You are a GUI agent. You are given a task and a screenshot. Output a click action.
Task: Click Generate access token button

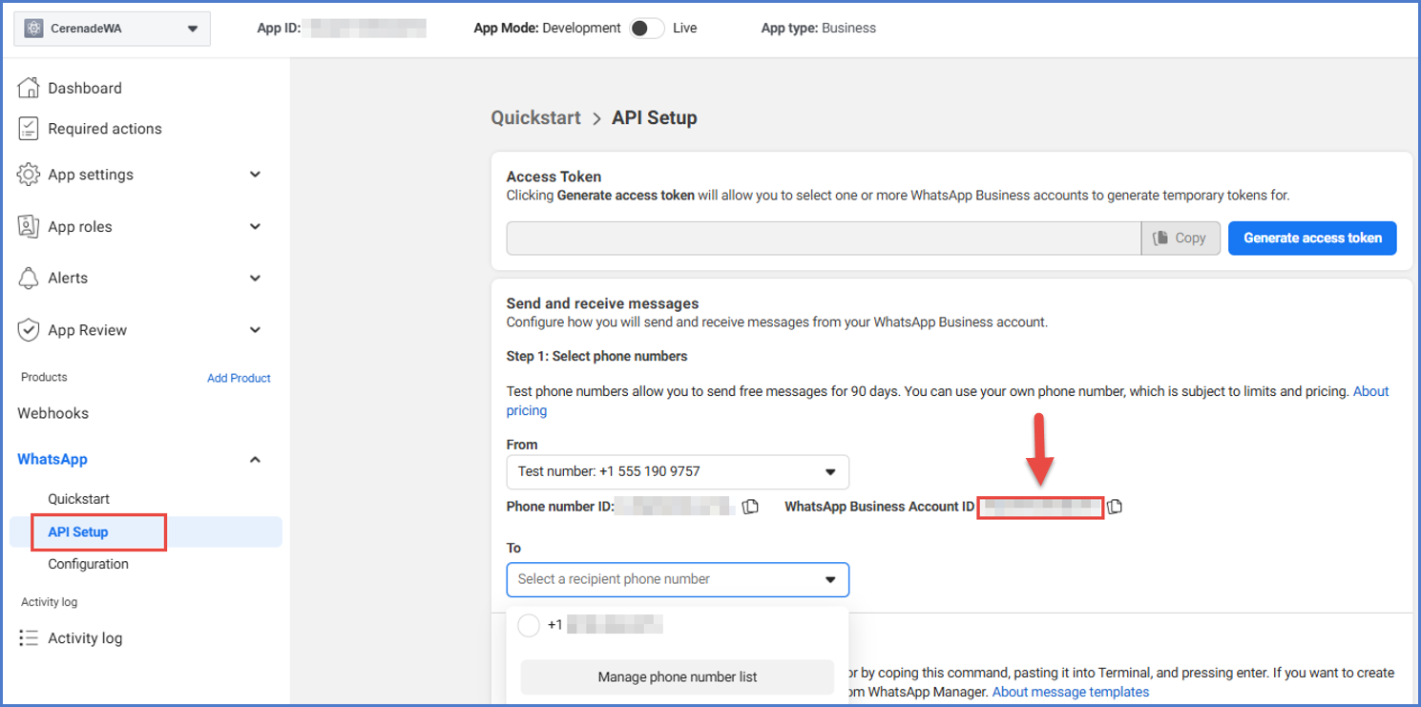click(x=1312, y=239)
